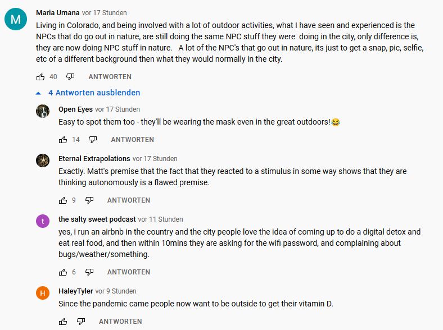Dislike the salty sweet podcast reply
Viewport: 443px width, 330px height.
(89, 272)
